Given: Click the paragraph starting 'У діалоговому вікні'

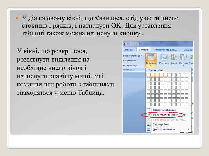Looking at the screenshot, I should [x=100, y=26].
